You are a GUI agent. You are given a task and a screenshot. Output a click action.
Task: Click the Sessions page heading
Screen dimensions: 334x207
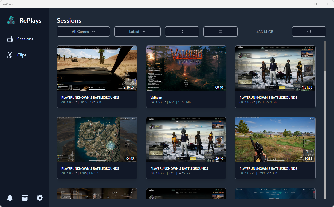[x=69, y=21]
